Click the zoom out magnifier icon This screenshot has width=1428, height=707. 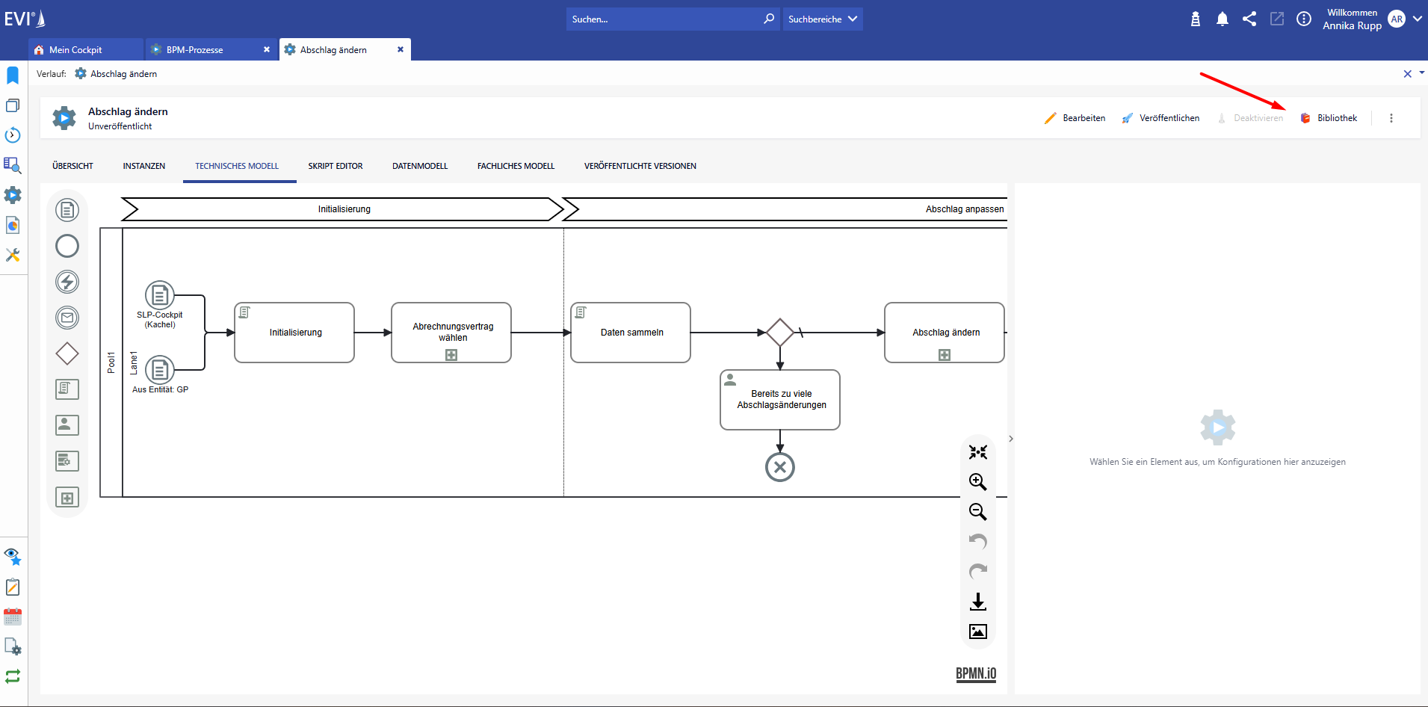(977, 512)
